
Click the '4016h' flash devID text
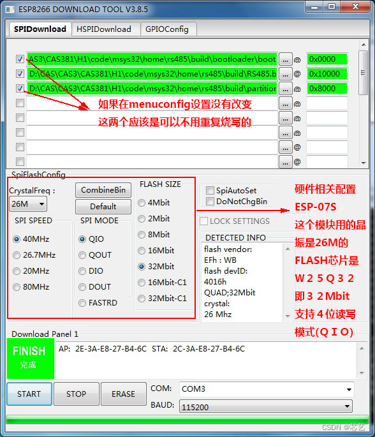(215, 282)
